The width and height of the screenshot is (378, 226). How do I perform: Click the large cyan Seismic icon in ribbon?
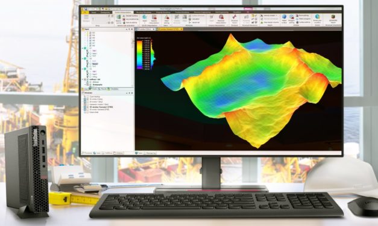[145, 17]
